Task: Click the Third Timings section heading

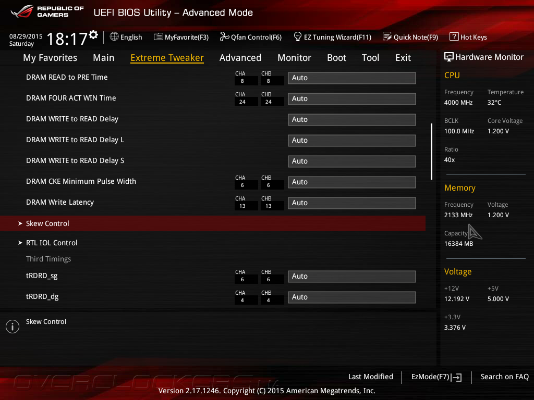Action: (48, 259)
